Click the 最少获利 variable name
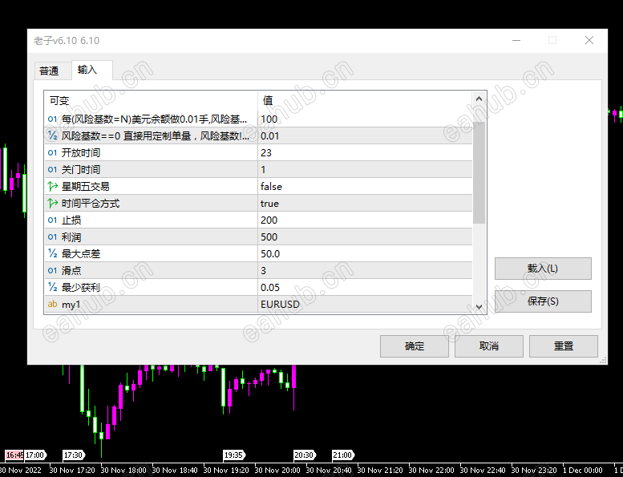This screenshot has width=623, height=477. (81, 288)
